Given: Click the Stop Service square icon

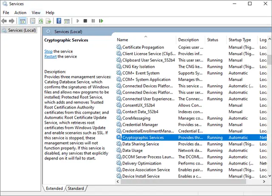Looking at the screenshot, I should pyautogui.click(x=85, y=21).
